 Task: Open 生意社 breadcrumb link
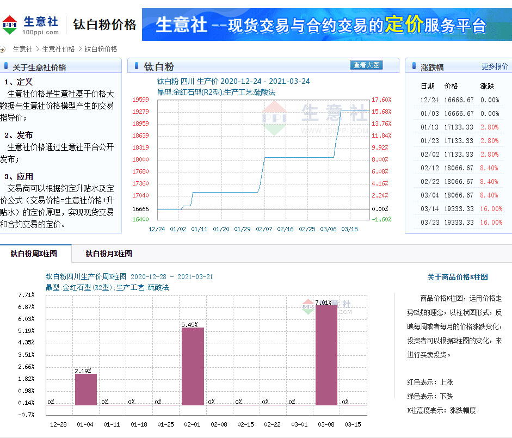pos(22,50)
